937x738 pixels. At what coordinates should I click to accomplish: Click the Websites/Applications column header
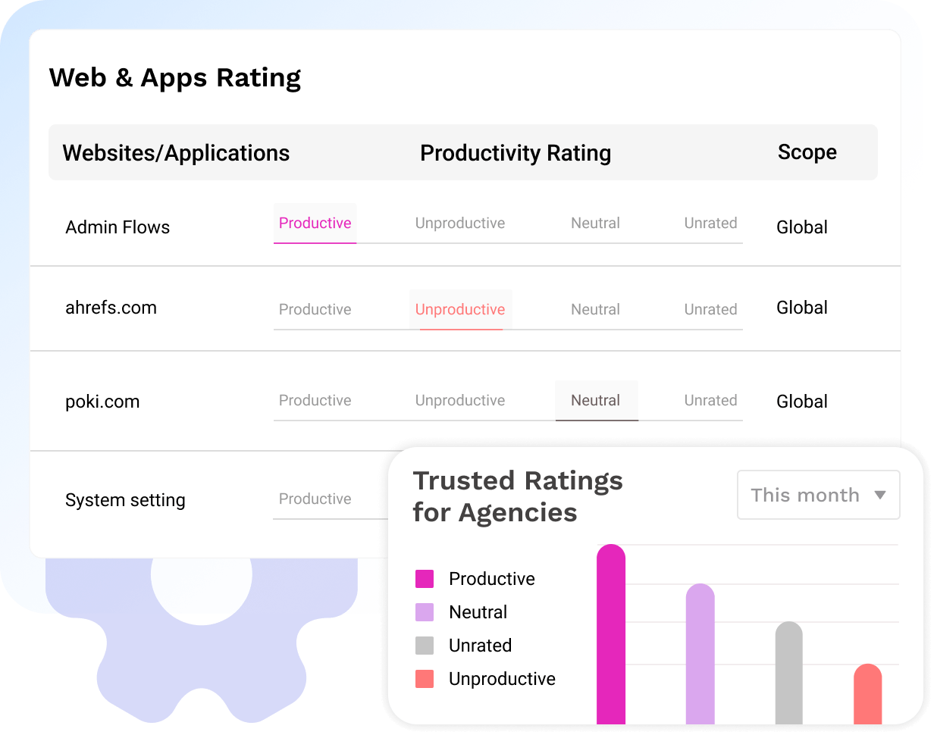[x=176, y=152]
